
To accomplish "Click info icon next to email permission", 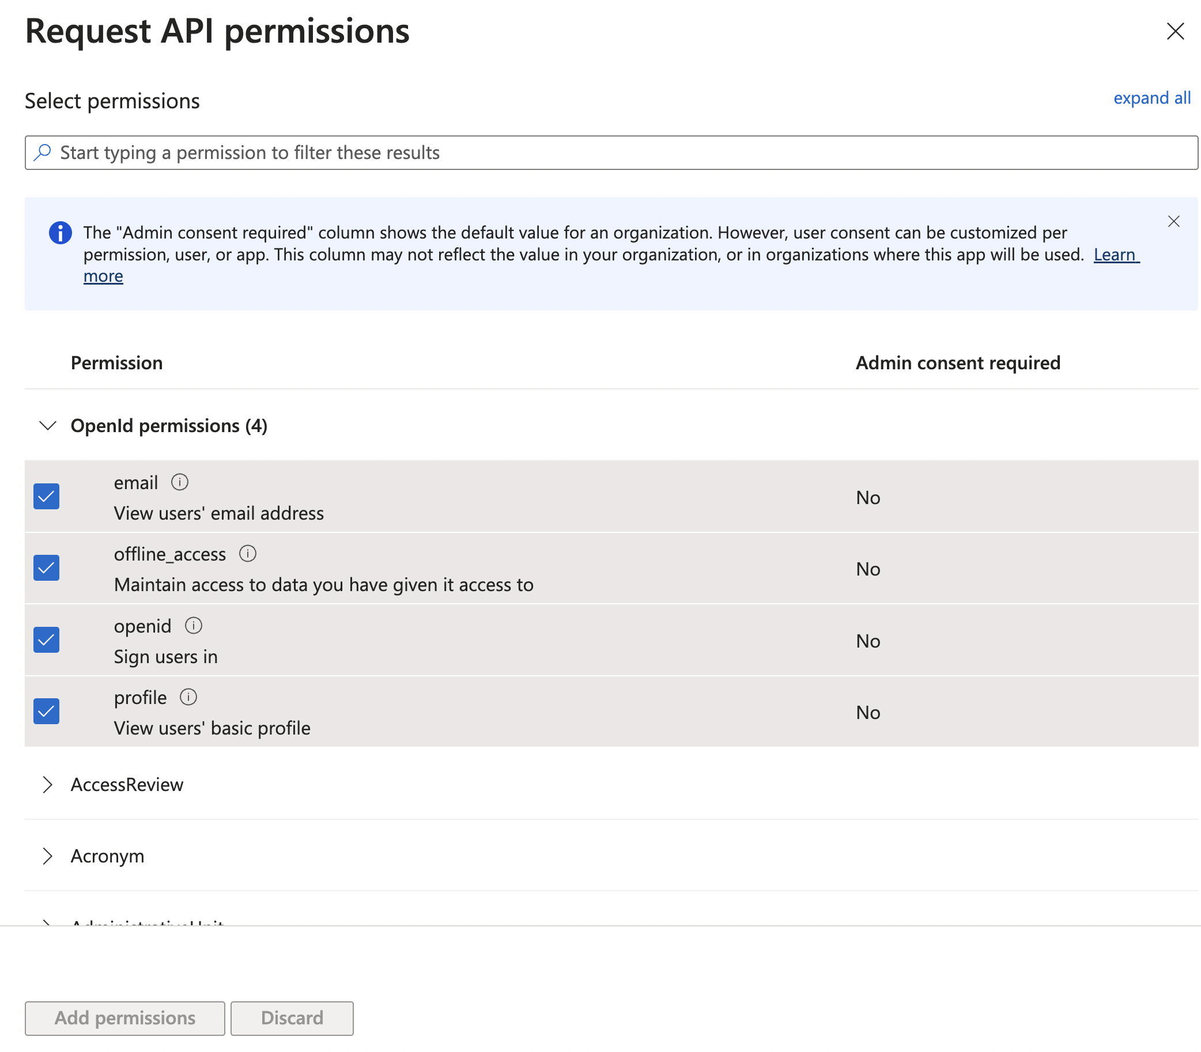I will [x=179, y=482].
